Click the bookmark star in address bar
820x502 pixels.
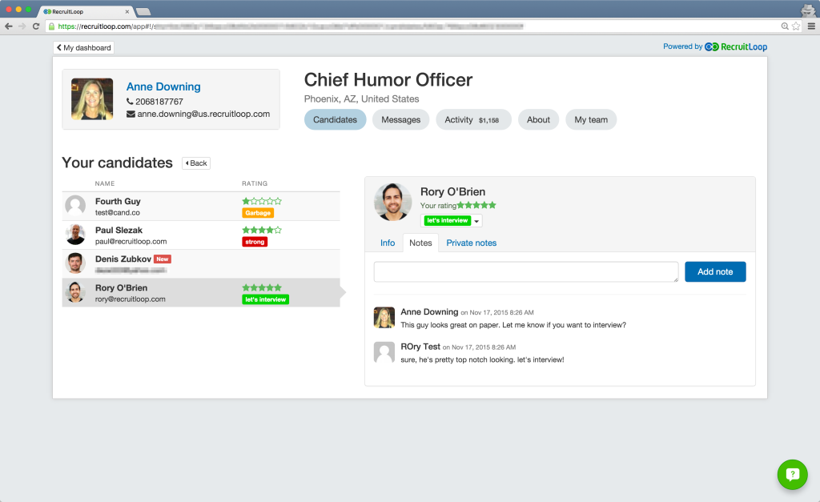(x=796, y=26)
